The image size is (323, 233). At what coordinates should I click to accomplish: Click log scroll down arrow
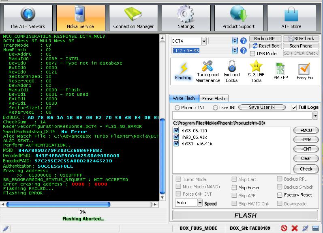pyautogui.click(x=163, y=198)
